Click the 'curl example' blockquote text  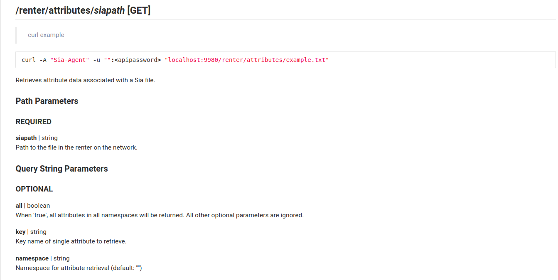[46, 35]
